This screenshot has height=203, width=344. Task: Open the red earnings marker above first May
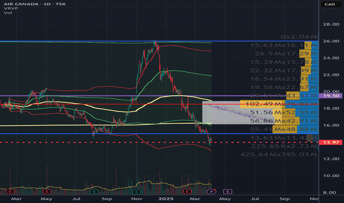point(47,192)
